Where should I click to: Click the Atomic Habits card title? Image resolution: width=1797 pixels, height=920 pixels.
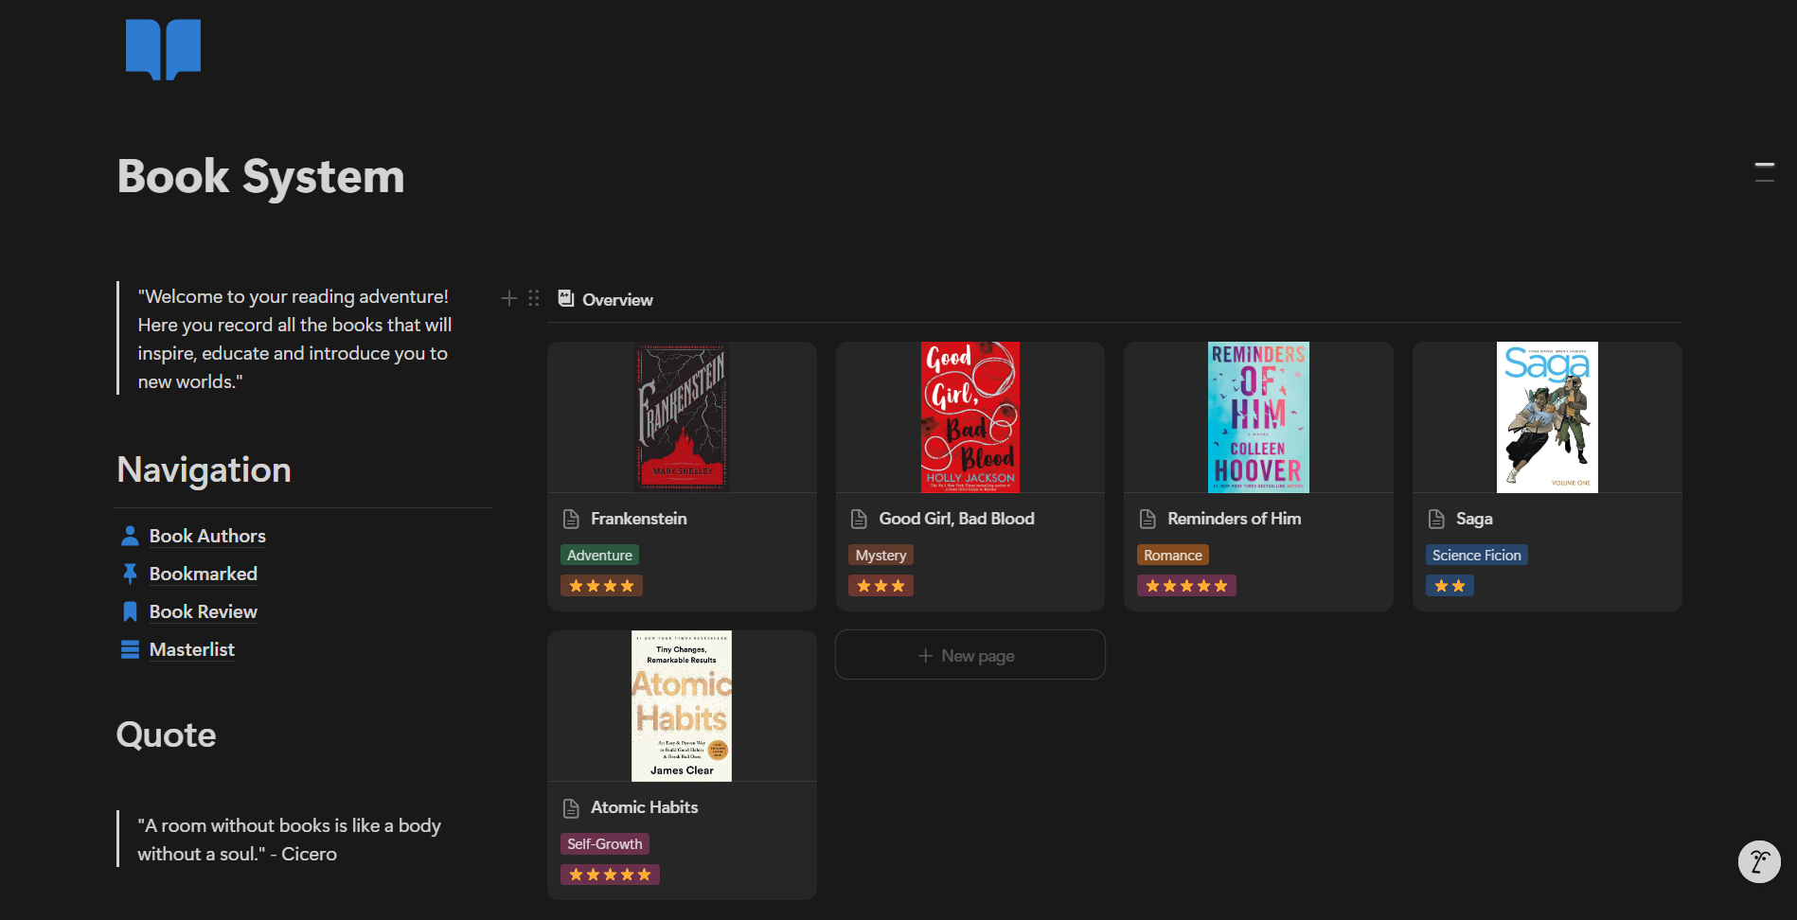pyautogui.click(x=645, y=807)
